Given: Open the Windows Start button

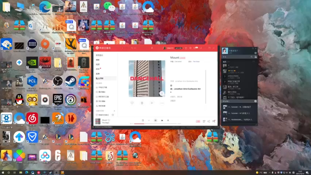Looking at the screenshot, I should tap(3, 173).
